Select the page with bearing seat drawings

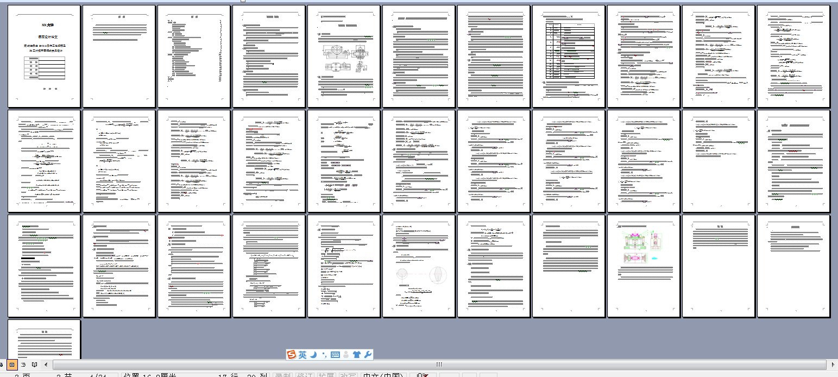click(344, 56)
